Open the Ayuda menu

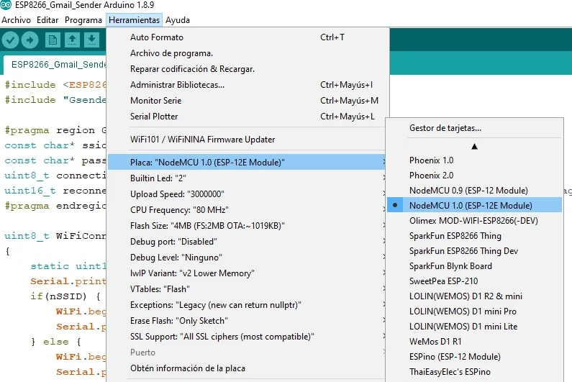178,20
